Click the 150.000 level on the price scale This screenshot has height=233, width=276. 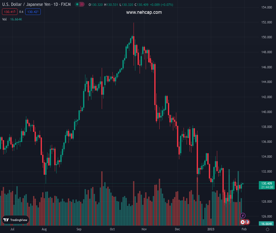click(266, 37)
